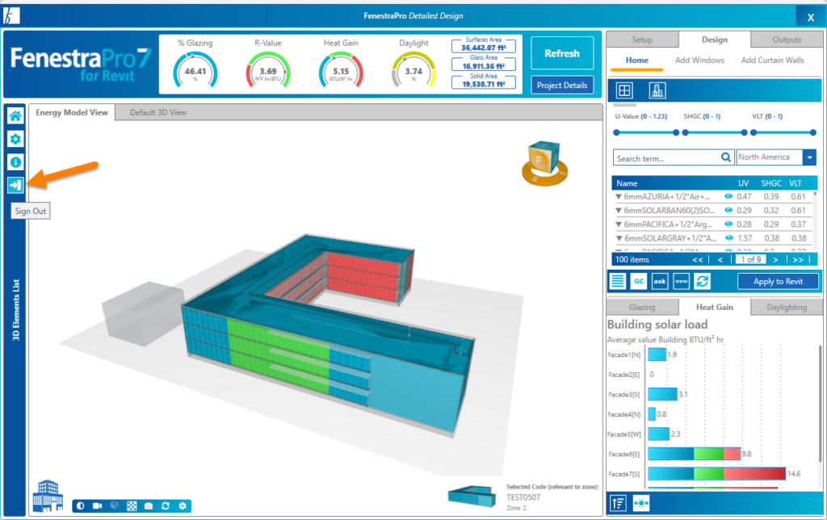
Task: Open the Daylighting results tab
Action: (x=787, y=307)
